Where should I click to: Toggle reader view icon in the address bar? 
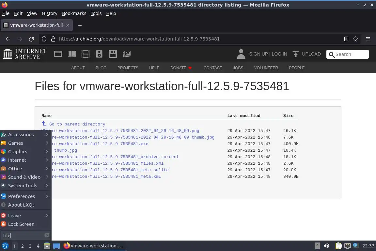coord(346,39)
